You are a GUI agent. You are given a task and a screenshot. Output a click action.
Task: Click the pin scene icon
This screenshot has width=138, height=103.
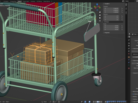pyautogui.click(x=135, y=1)
